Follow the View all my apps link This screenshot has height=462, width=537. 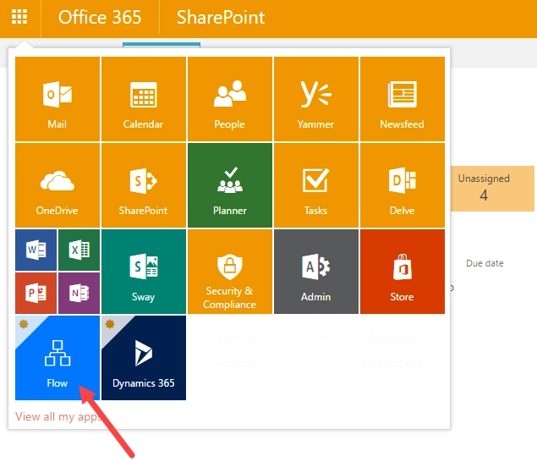tap(58, 417)
